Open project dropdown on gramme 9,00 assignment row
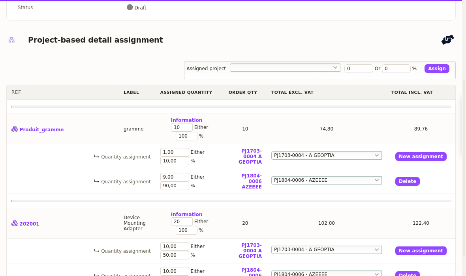The width and height of the screenshot is (466, 276). click(x=326, y=181)
